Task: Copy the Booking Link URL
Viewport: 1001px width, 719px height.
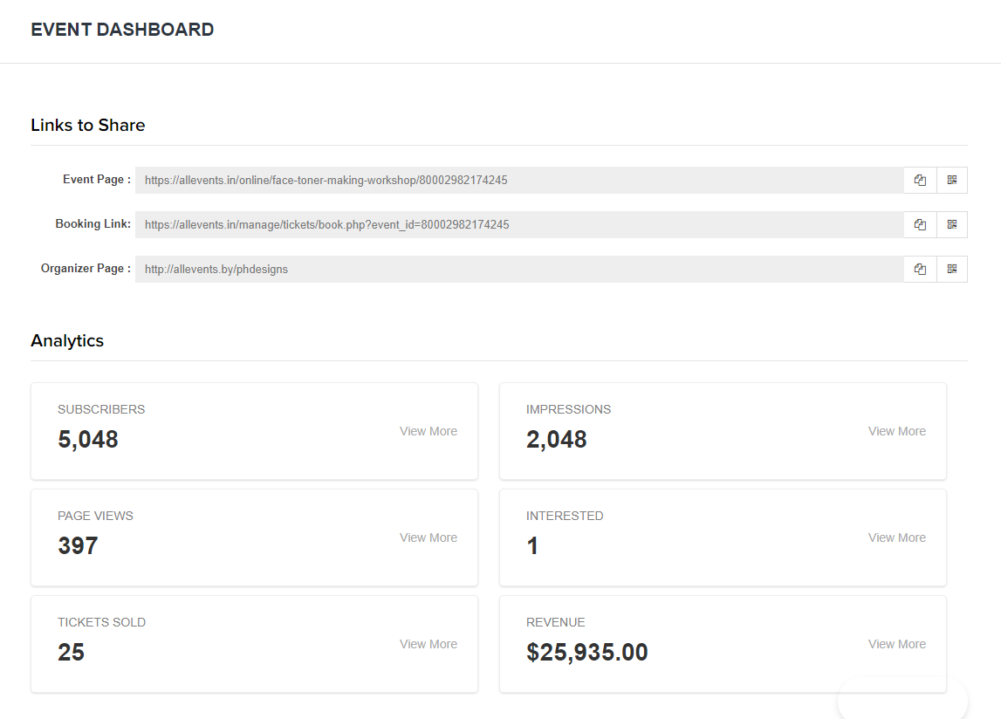Action: 920,224
